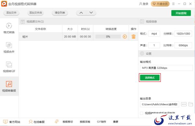Click the 时长(s) column header
Image resolution: width=195 pixels, height=126 pixels.
coord(85,29)
